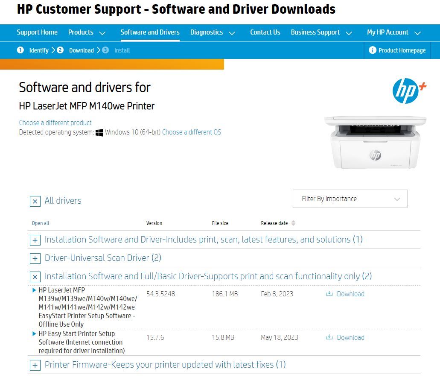Click the 15.8 MB file size value
This screenshot has height=383, width=440.
coord(223,337)
